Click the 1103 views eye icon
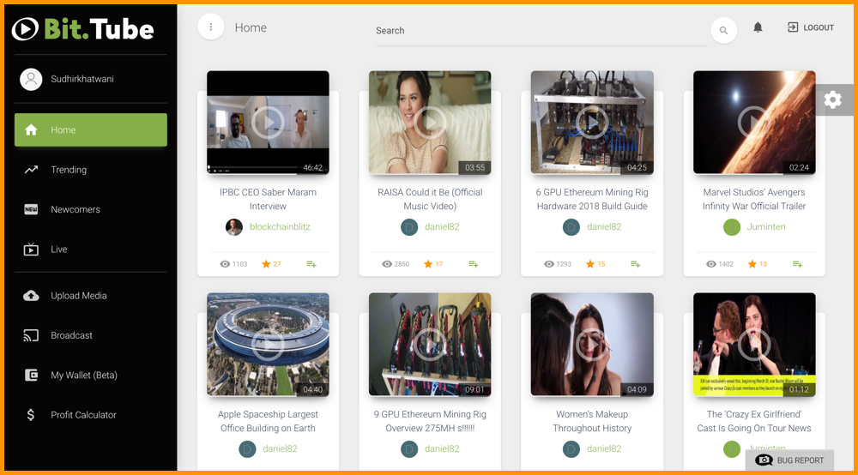This screenshot has width=858, height=475. 225,264
